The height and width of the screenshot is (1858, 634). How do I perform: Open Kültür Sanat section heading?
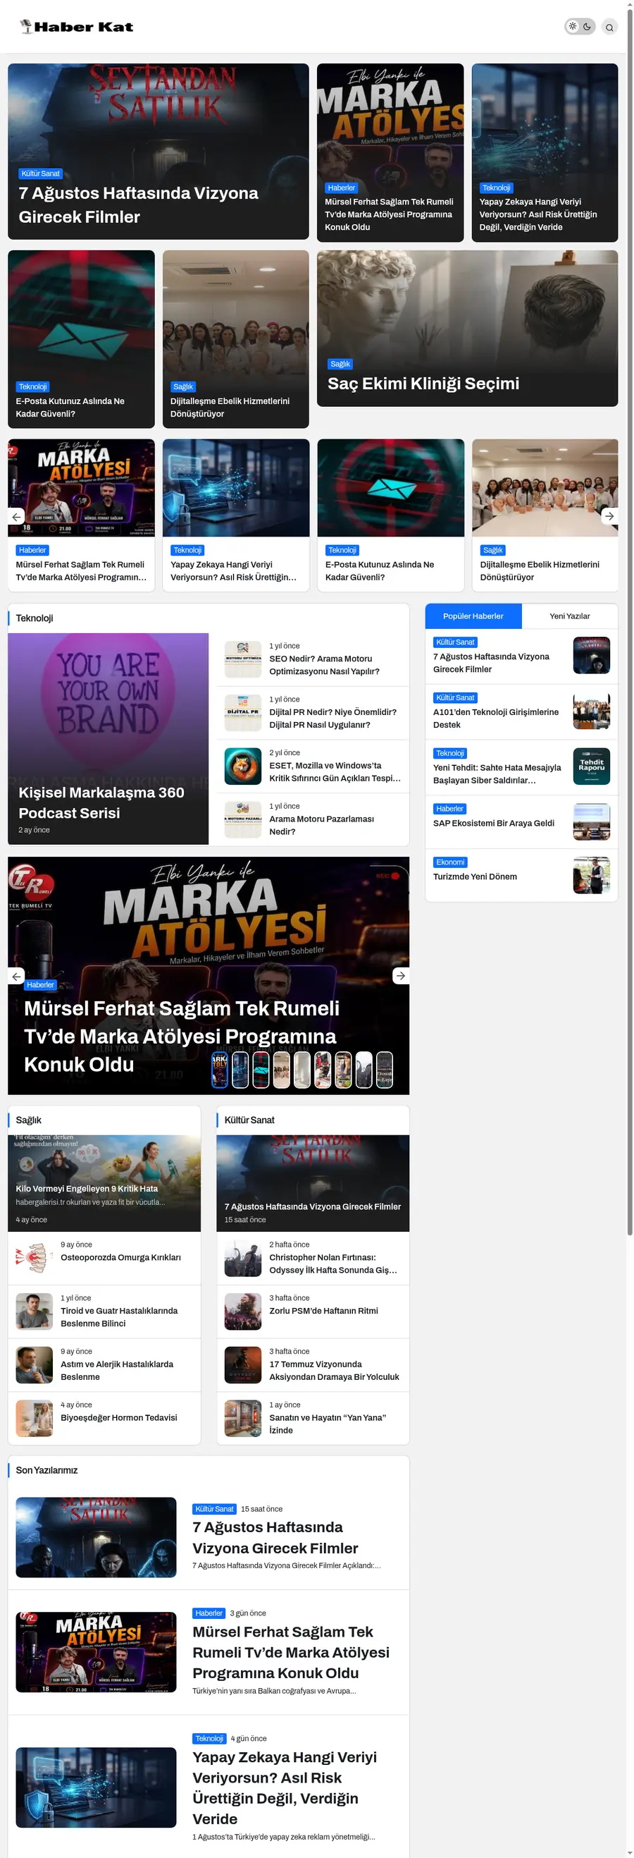pyautogui.click(x=249, y=1120)
